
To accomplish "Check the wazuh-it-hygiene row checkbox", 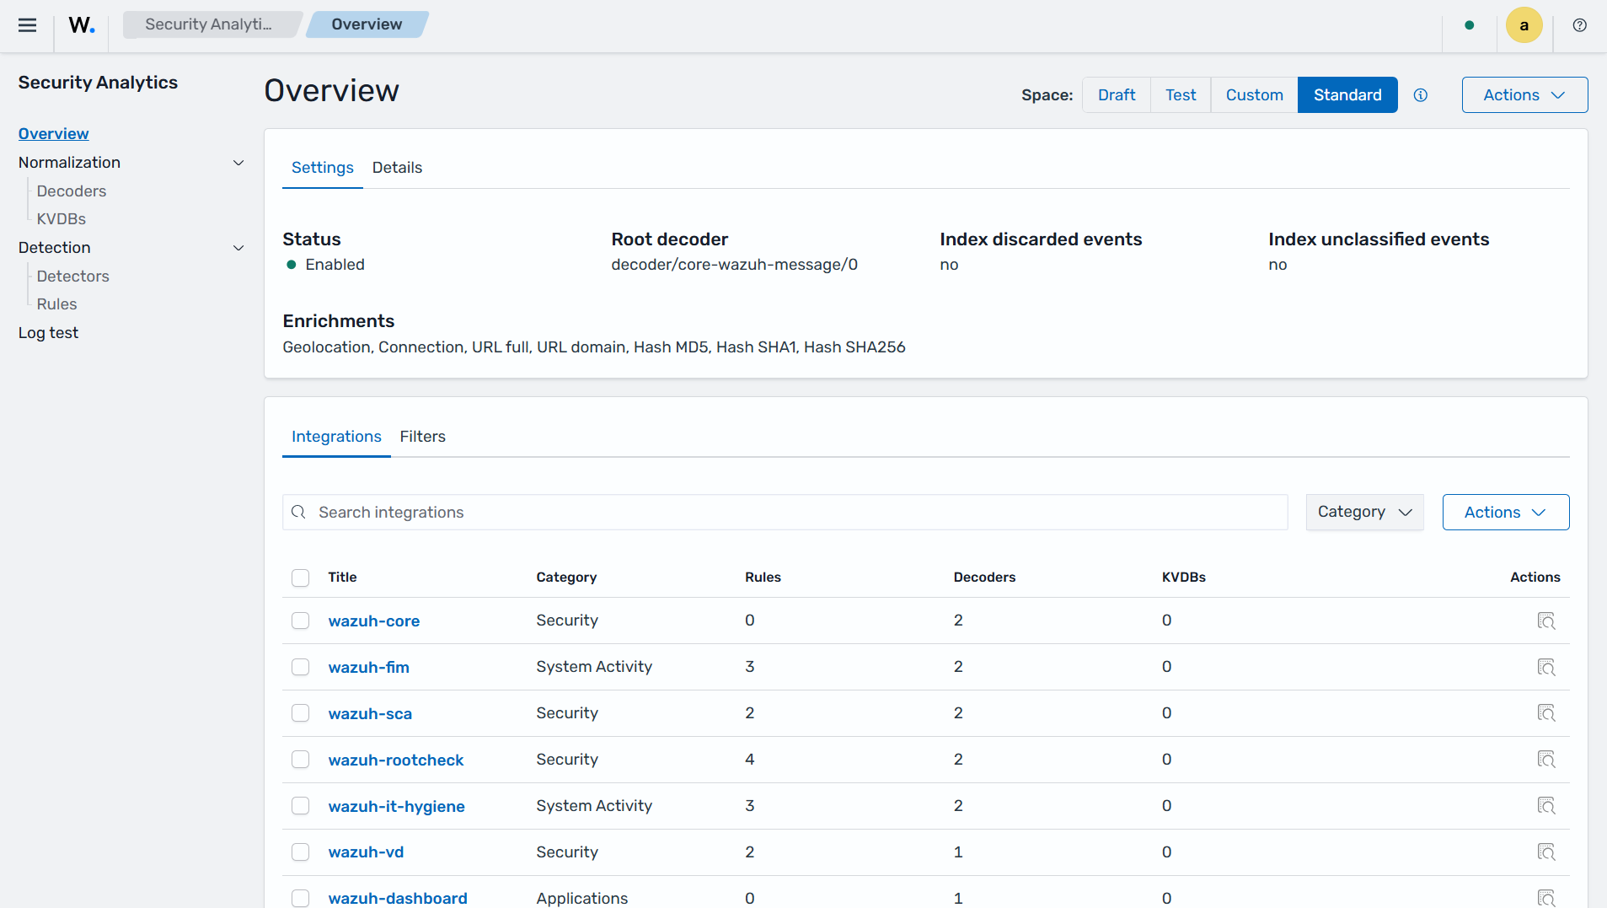I will pos(301,806).
